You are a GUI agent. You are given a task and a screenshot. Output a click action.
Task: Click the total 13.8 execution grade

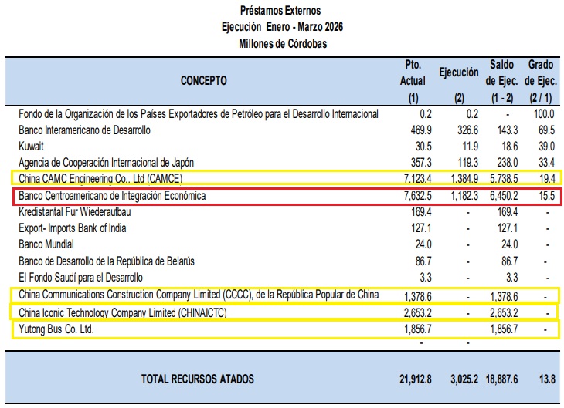click(547, 379)
